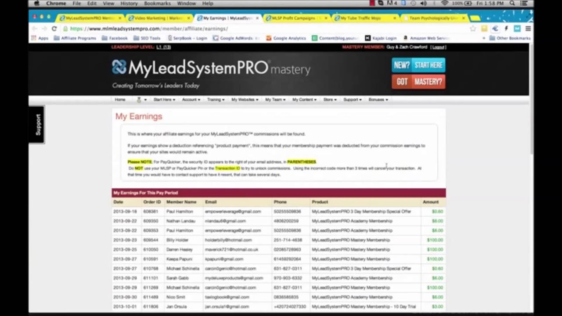Click order ID 611101 for Sarah Gabb
562x316 pixels.
(151, 278)
